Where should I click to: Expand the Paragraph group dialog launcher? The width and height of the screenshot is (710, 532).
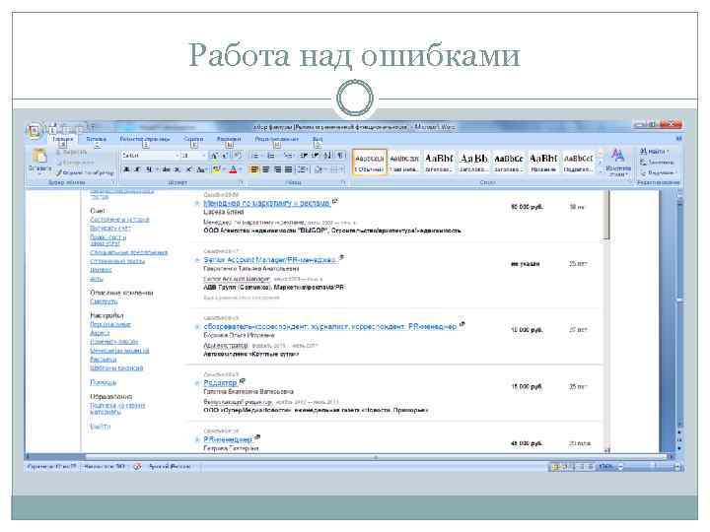coord(343,182)
